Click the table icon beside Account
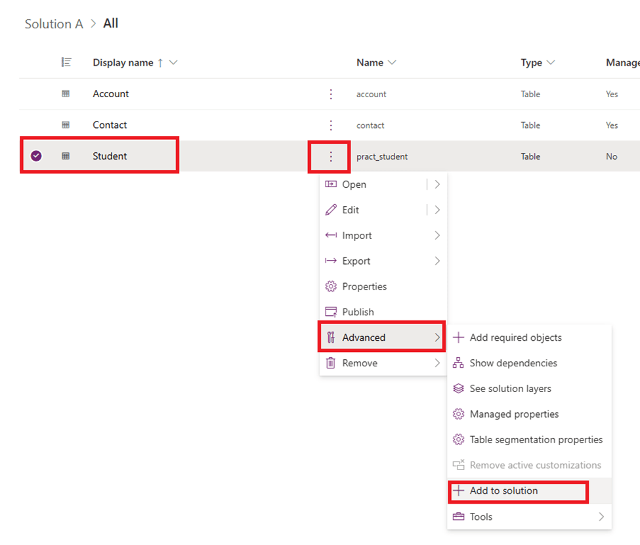 click(66, 94)
